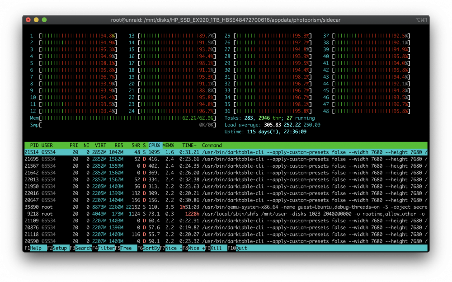Select process row PID 20876

click(x=226, y=227)
